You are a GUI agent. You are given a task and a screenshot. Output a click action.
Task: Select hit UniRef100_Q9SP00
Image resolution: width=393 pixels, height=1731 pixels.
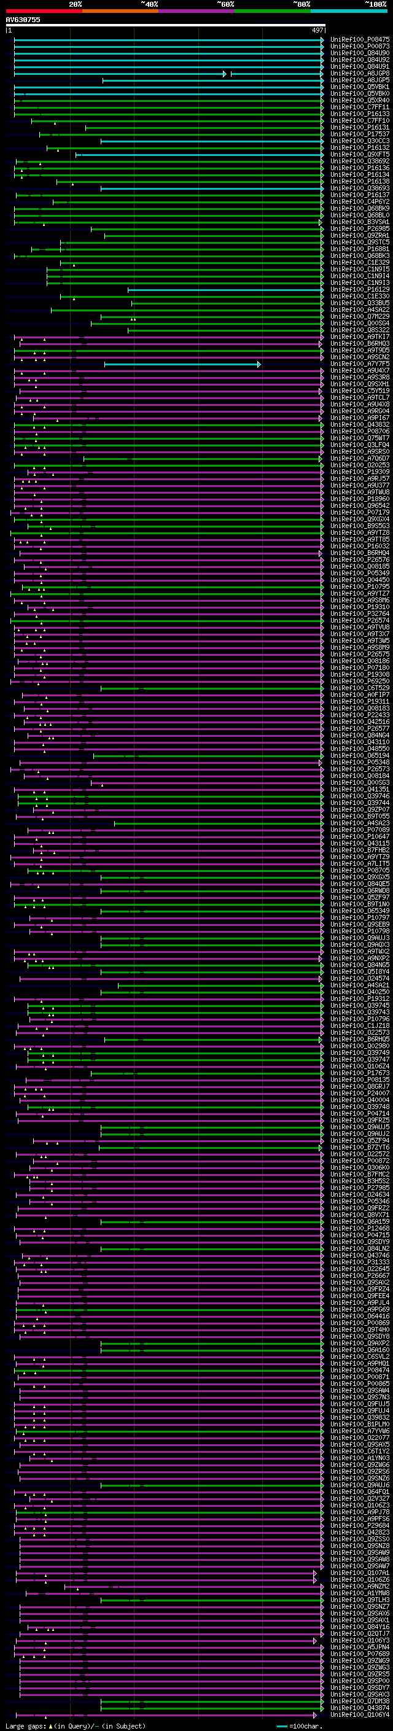coord(360,1681)
